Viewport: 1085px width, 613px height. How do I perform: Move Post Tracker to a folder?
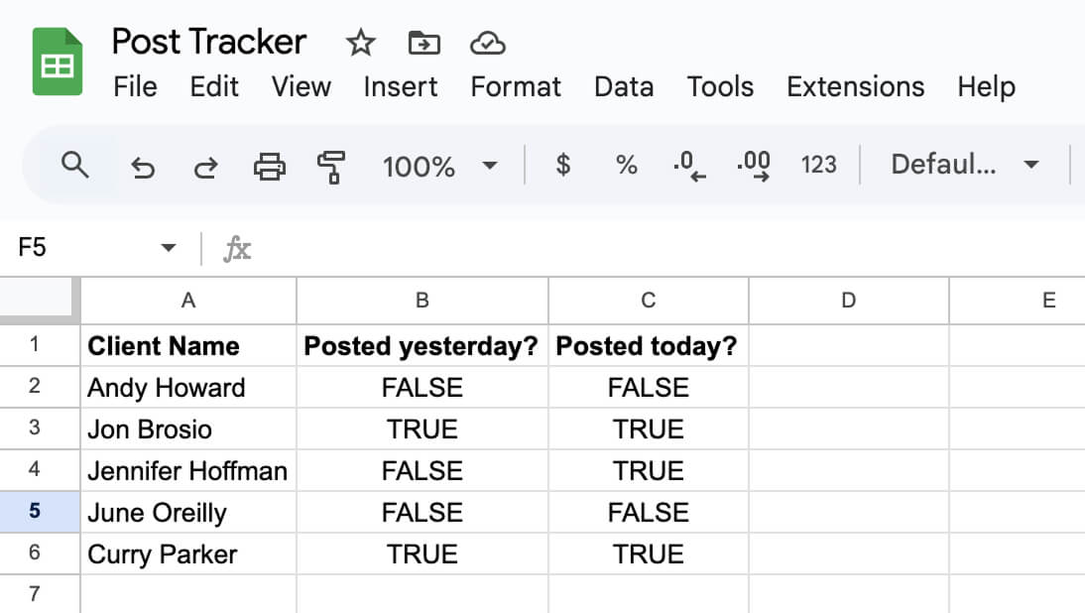[423, 43]
